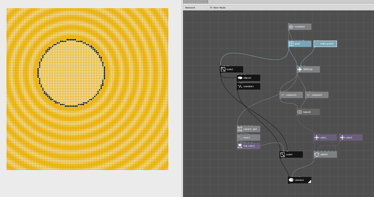The height and width of the screenshot is (197, 374).
Task: Select the color2 node label
Action: 349,137
